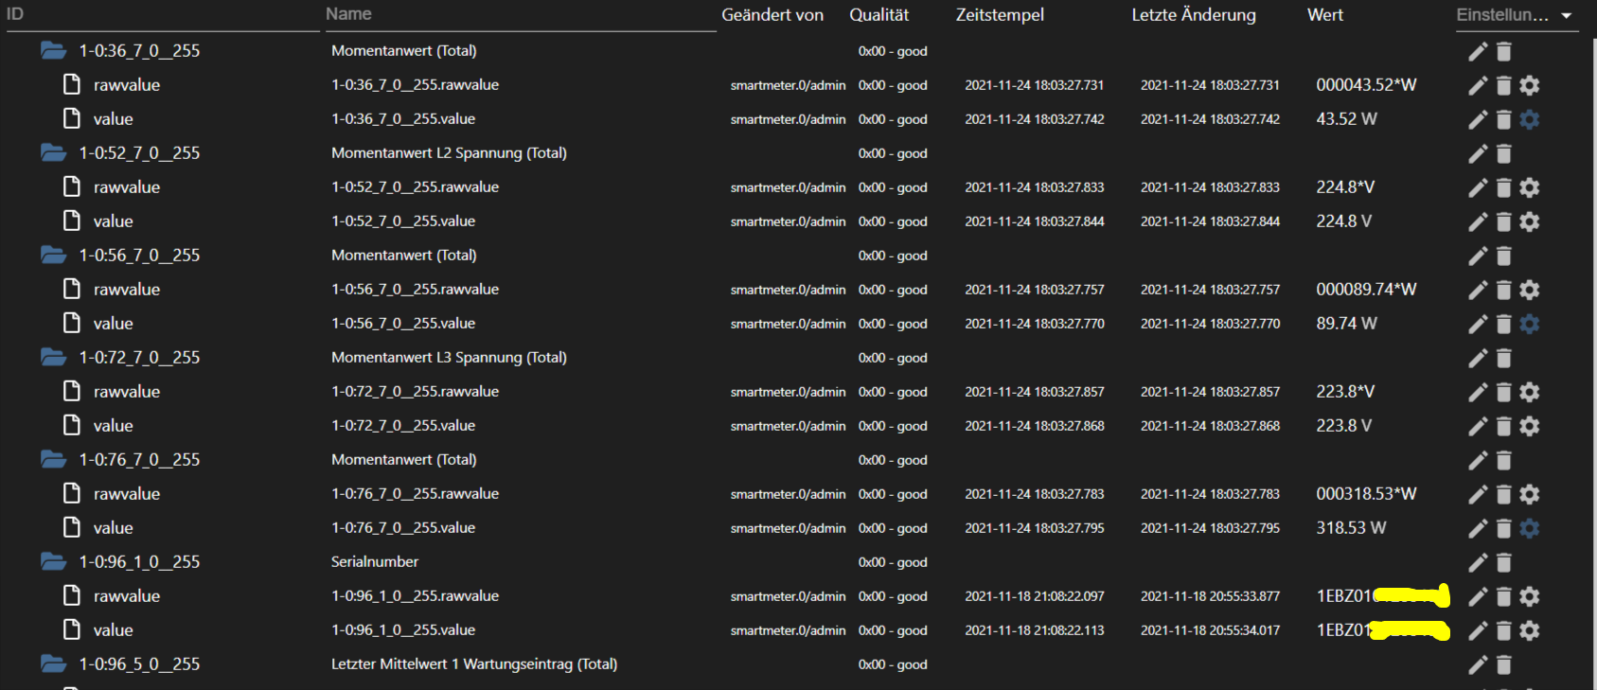Screen dimensions: 1597x690
Task: Open blue settings gear for 1-0:36_7_0__255.value
Action: pyautogui.click(x=1529, y=119)
